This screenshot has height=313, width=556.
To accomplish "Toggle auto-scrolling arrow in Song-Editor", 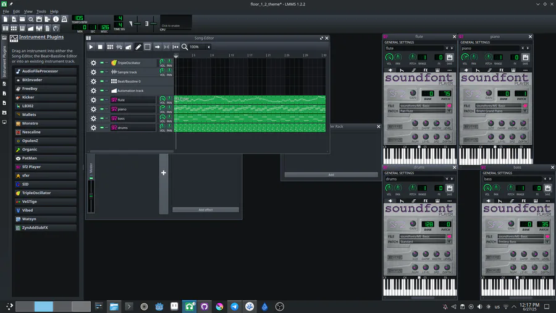I will pos(157,47).
